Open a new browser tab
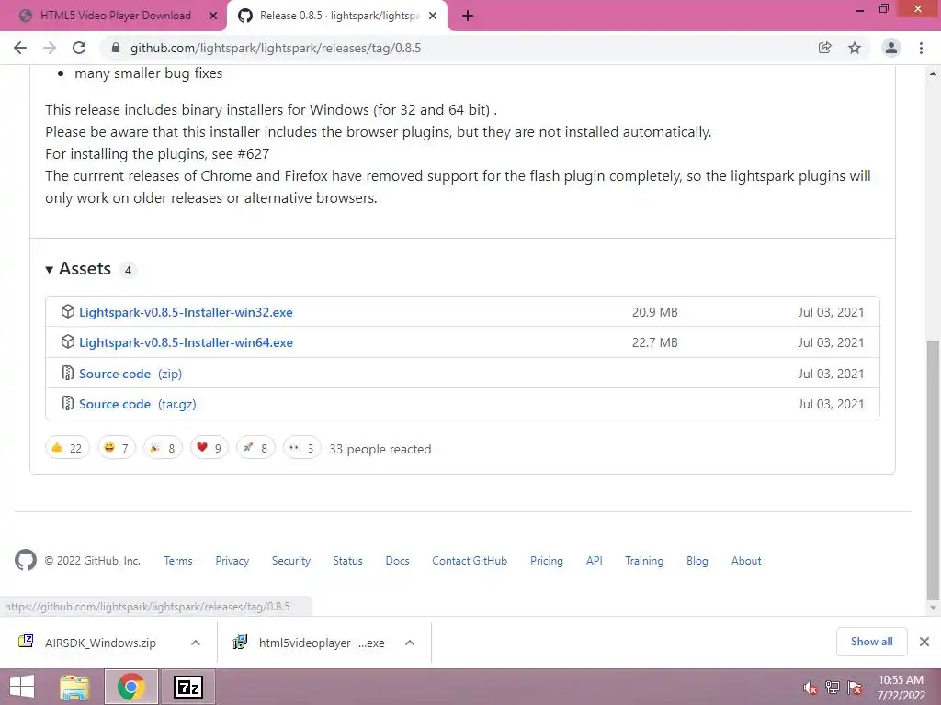This screenshot has height=705, width=941. pos(468,17)
